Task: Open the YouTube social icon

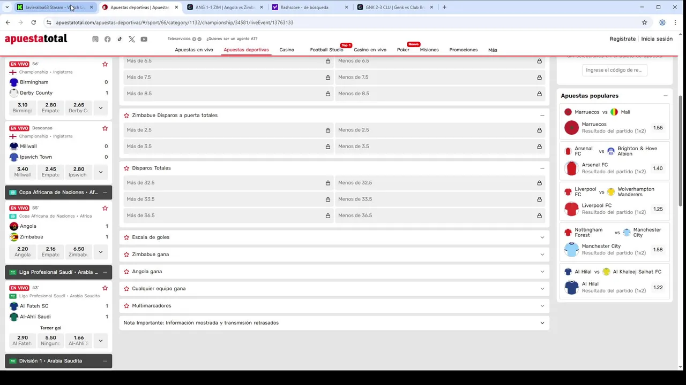Action: click(144, 39)
